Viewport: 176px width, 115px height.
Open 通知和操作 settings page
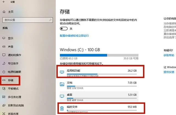tap(14, 55)
